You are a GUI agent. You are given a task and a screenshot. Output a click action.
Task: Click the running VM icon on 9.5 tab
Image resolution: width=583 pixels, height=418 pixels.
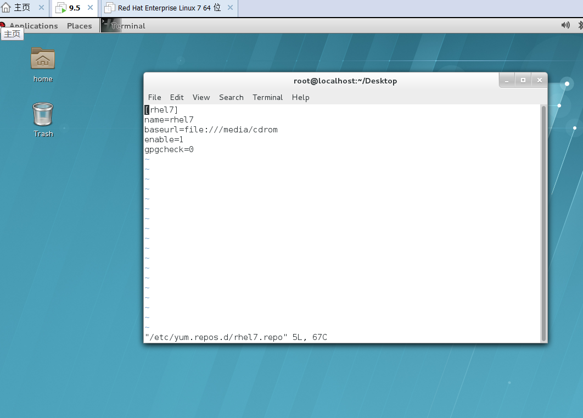61,8
